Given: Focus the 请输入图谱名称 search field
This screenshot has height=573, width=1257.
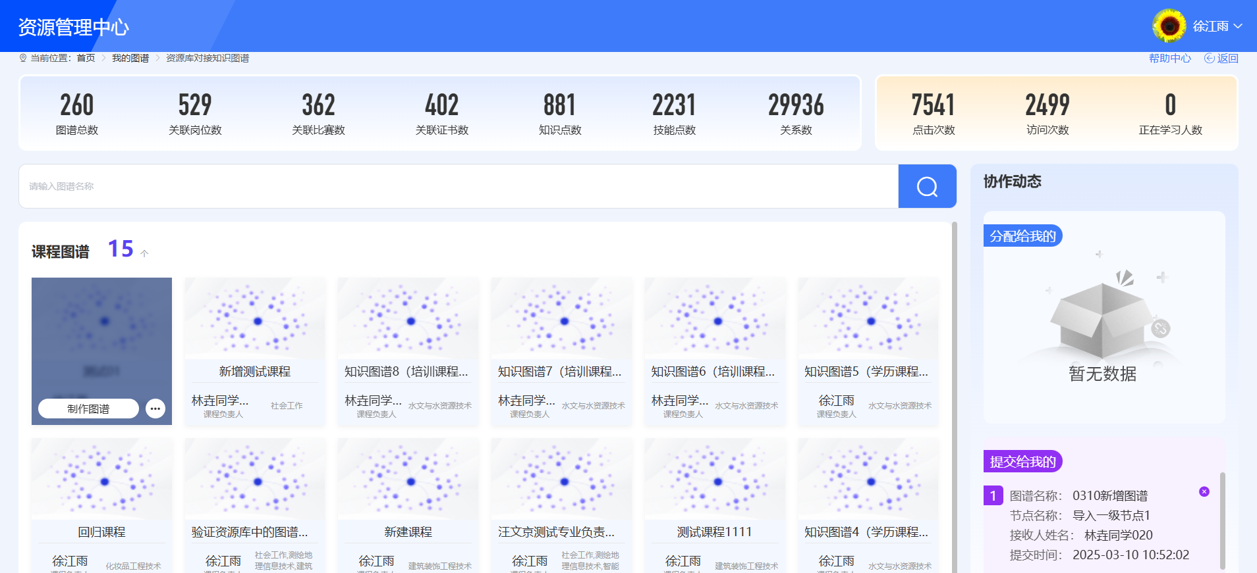Looking at the screenshot, I should [x=459, y=186].
